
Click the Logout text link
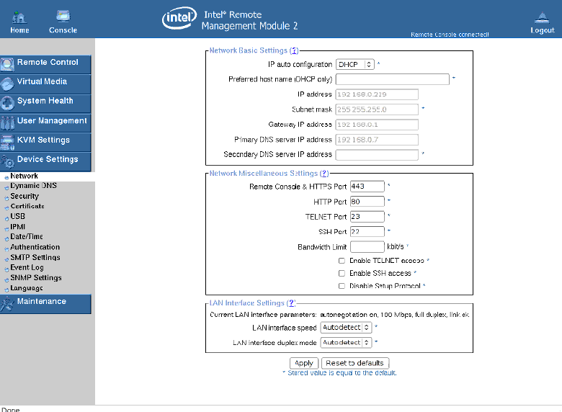(543, 30)
